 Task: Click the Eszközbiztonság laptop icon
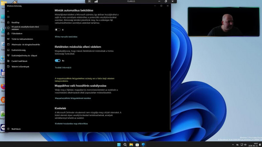click(8, 50)
